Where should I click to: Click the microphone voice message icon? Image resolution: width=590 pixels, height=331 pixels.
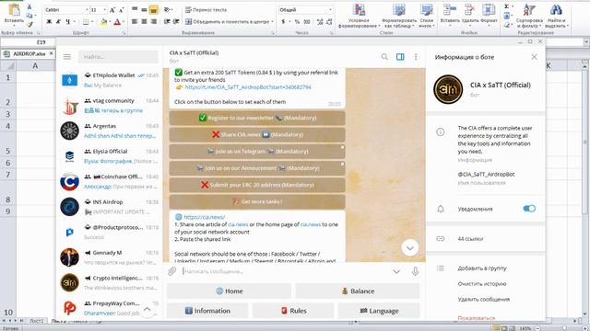pyautogui.click(x=415, y=271)
